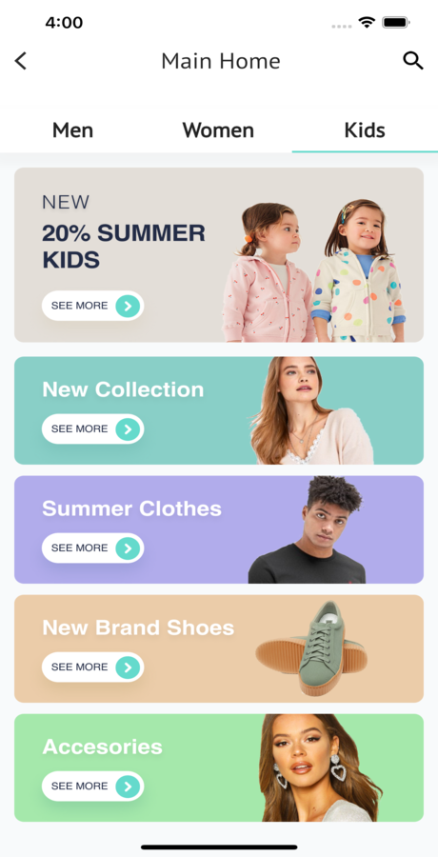Click SEE MORE under 20% Summer Kids
This screenshot has height=857, width=438.
click(x=80, y=306)
